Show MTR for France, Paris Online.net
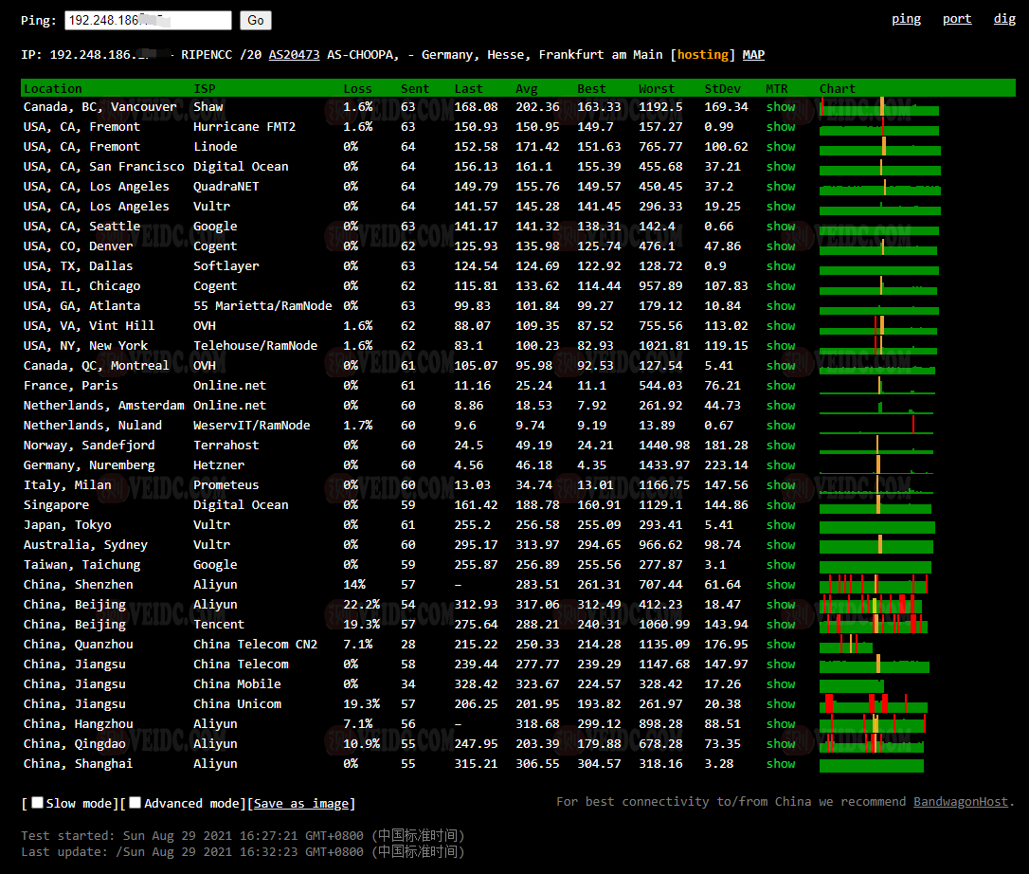Image resolution: width=1029 pixels, height=874 pixels. click(x=781, y=386)
